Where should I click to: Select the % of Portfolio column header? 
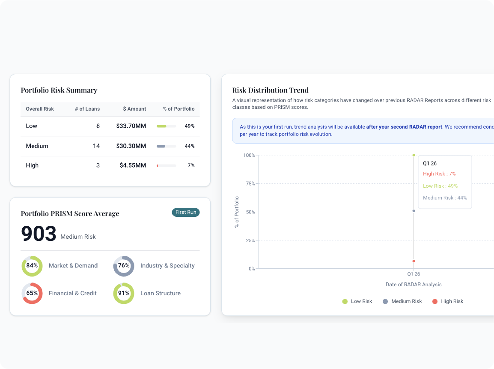click(179, 109)
